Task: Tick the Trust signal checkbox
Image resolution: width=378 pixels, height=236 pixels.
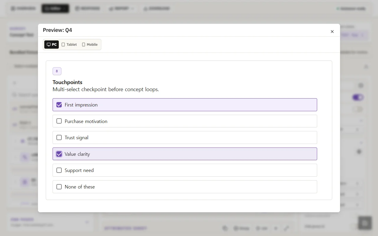Action: pos(59,137)
